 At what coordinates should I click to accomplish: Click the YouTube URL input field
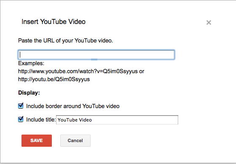click(97, 55)
